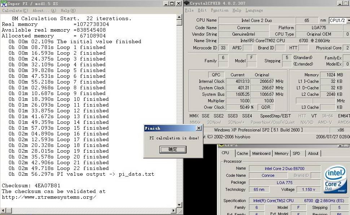The width and height of the screenshot is (350, 215).
Task: Click the QPC button in CrystalCPUID
Action: pyautogui.click(x=216, y=75)
